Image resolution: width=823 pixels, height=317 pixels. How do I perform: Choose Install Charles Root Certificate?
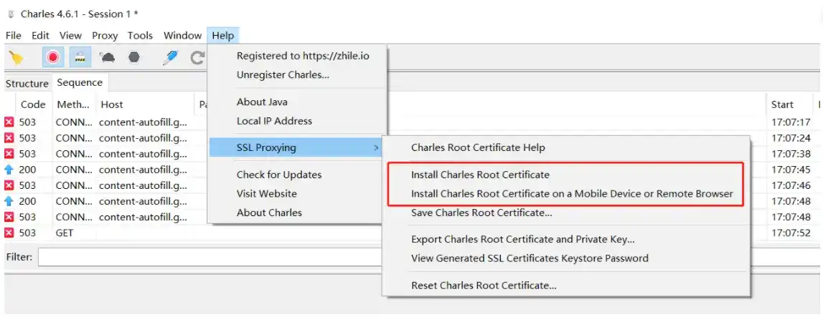click(480, 175)
